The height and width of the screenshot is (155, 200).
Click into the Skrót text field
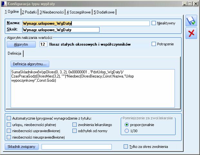pyautogui.click(x=61, y=30)
